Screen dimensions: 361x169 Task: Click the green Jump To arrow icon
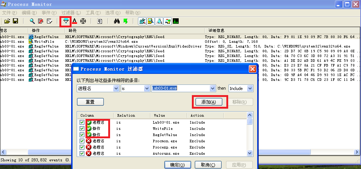(x=125, y=21)
